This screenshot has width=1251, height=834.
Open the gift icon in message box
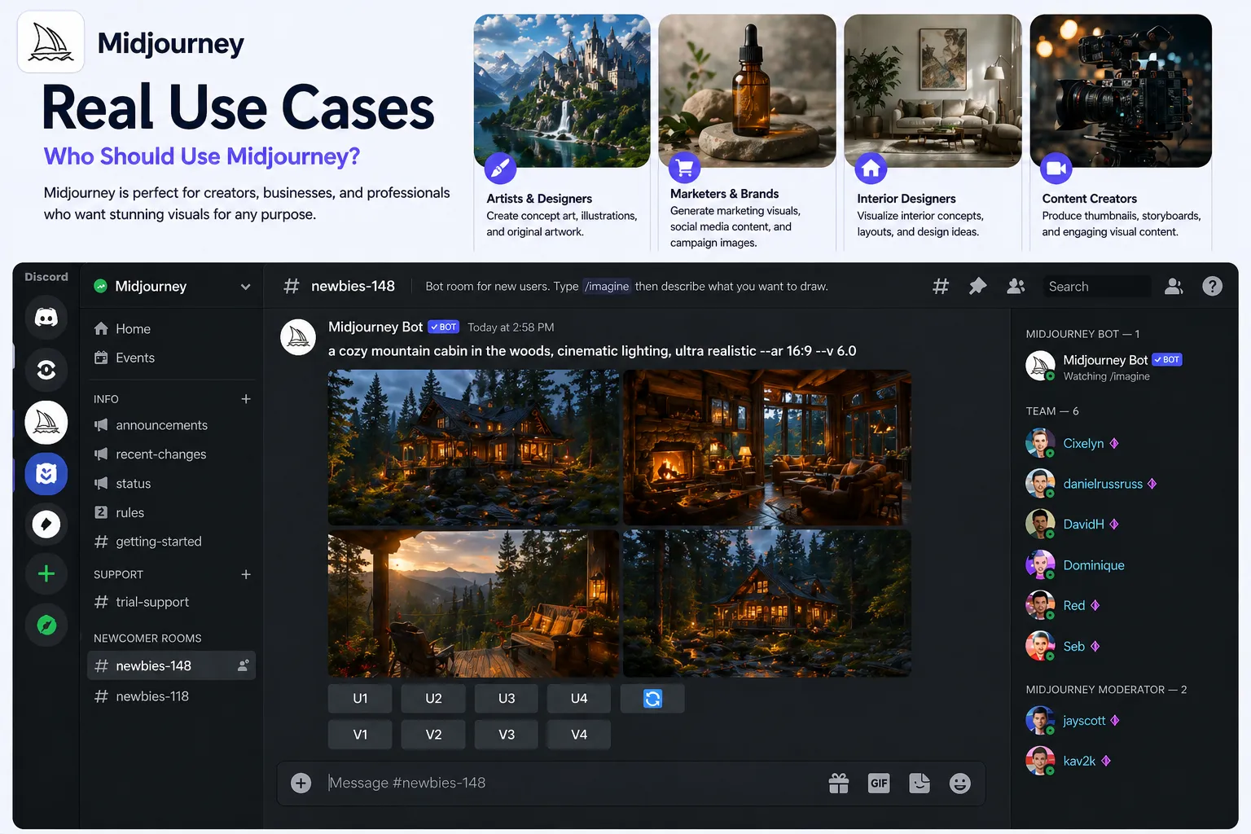(839, 783)
